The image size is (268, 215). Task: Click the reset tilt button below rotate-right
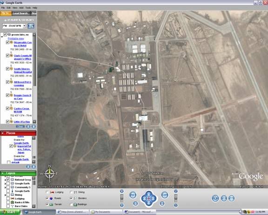tap(162, 203)
